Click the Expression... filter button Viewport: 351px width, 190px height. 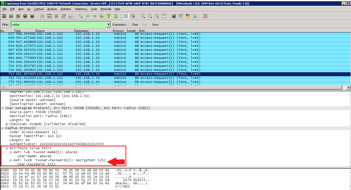click(x=120, y=24)
